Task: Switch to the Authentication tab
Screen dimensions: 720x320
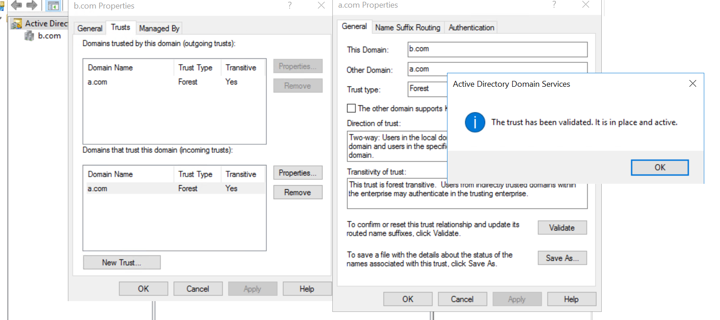Action: [x=471, y=27]
